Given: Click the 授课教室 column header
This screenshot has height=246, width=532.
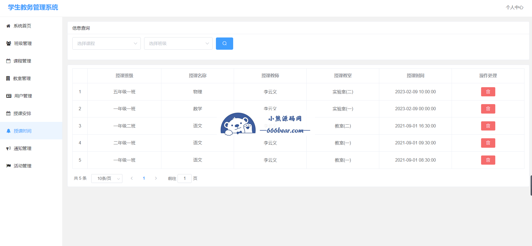Looking at the screenshot, I should (343, 76).
